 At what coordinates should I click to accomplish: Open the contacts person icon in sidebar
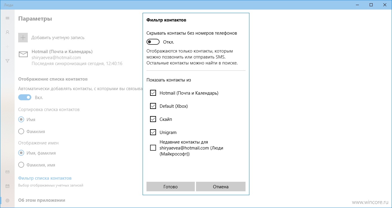[x=7, y=32]
